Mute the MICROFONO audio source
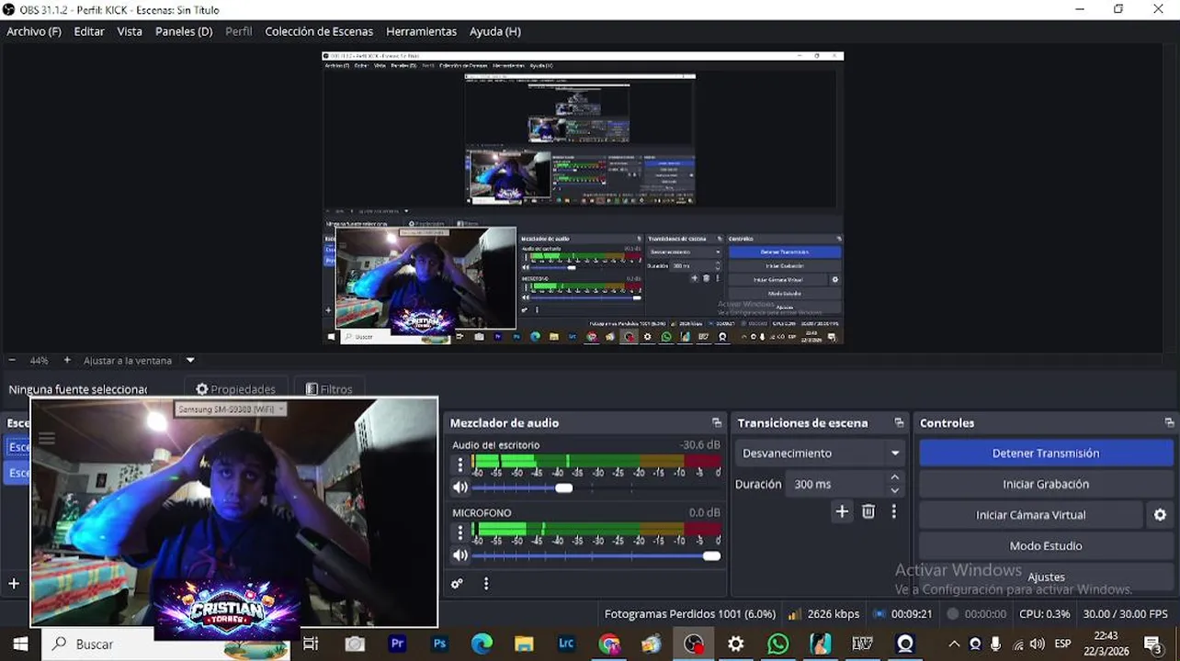 460,555
